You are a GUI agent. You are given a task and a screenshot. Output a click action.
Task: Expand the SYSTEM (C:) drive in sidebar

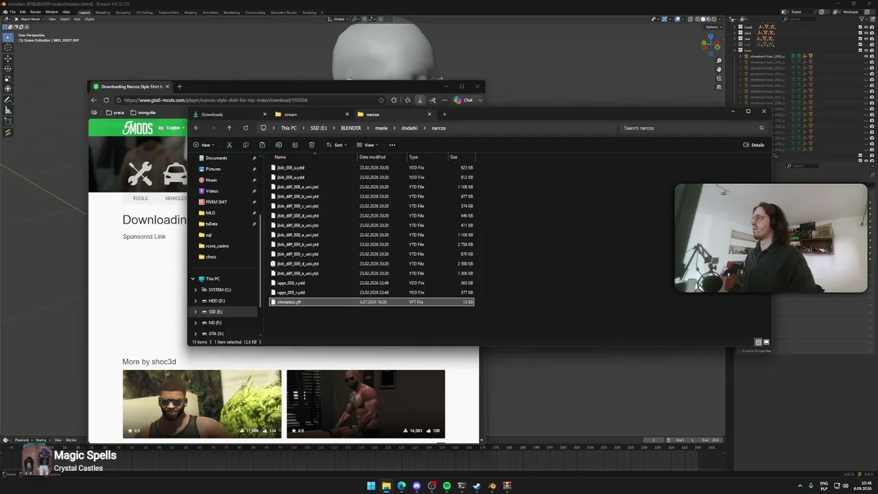click(195, 290)
